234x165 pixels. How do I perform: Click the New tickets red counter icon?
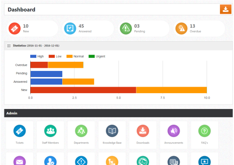pos(14,28)
